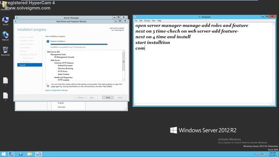The image size is (279, 157).
Task: Select Directory Browsing entry
Action: (x=65, y=68)
